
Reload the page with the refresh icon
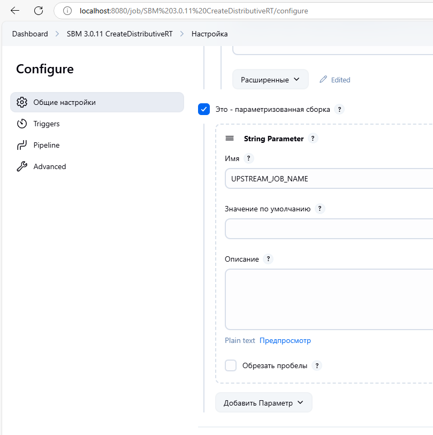point(39,11)
